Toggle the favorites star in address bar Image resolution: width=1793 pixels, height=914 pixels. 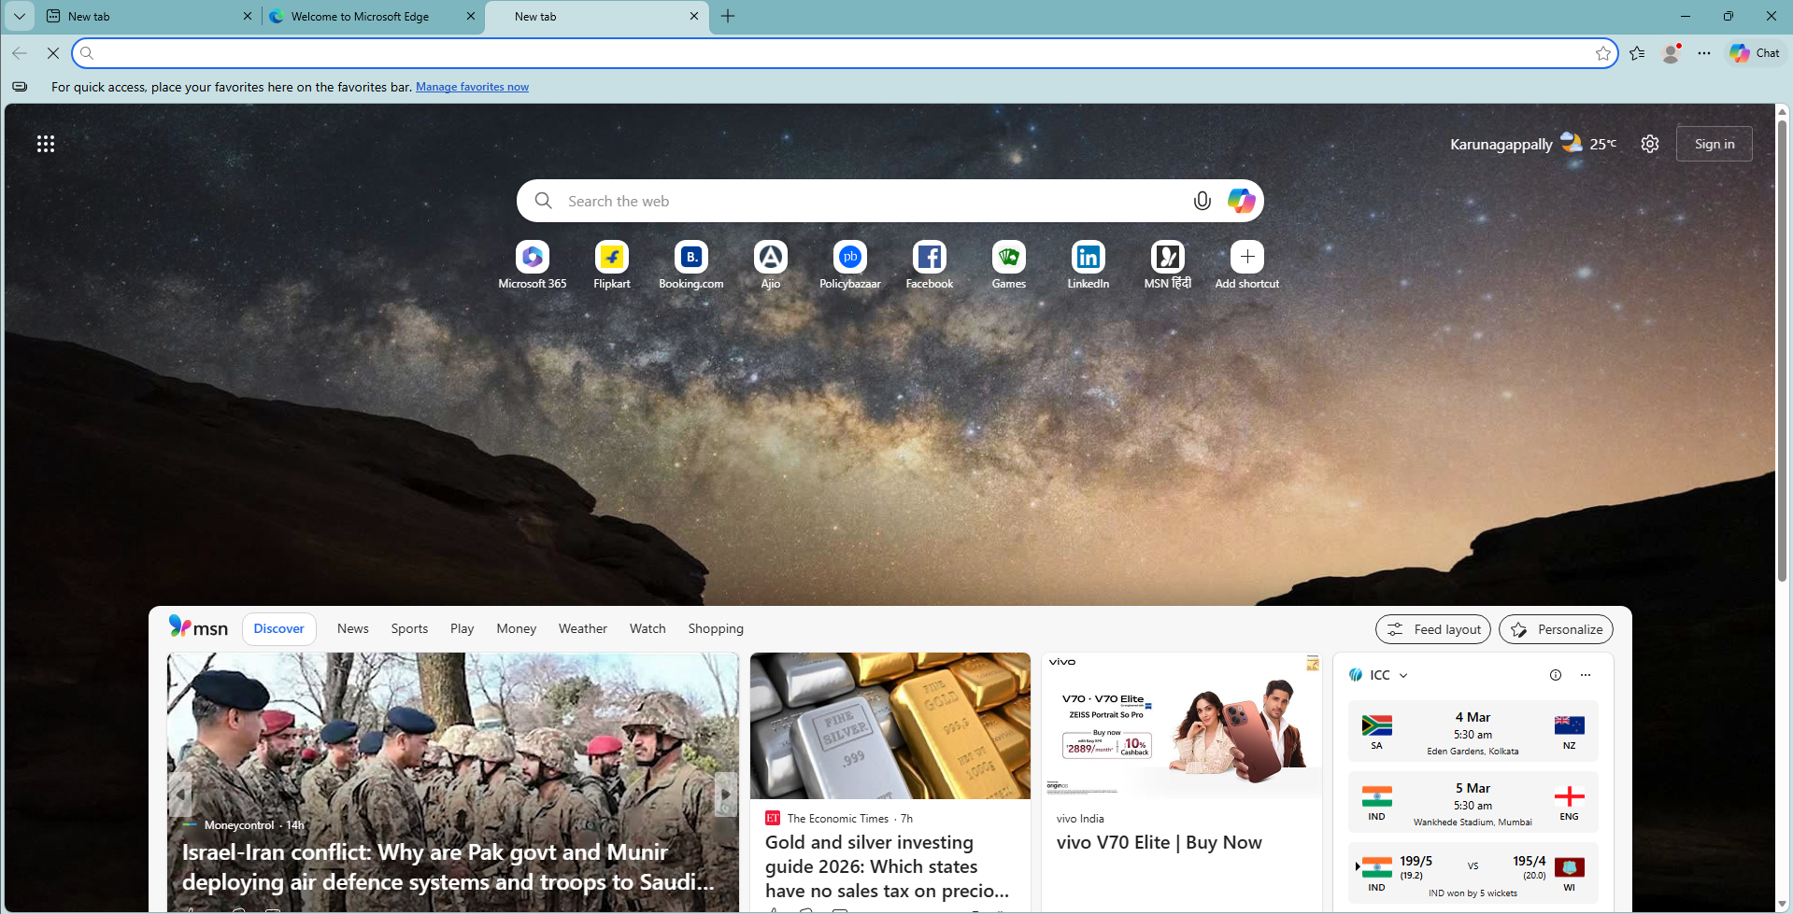(x=1604, y=53)
